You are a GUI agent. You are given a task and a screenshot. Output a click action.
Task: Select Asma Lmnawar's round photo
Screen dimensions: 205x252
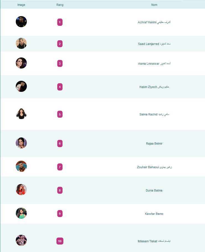pyautogui.click(x=21, y=63)
